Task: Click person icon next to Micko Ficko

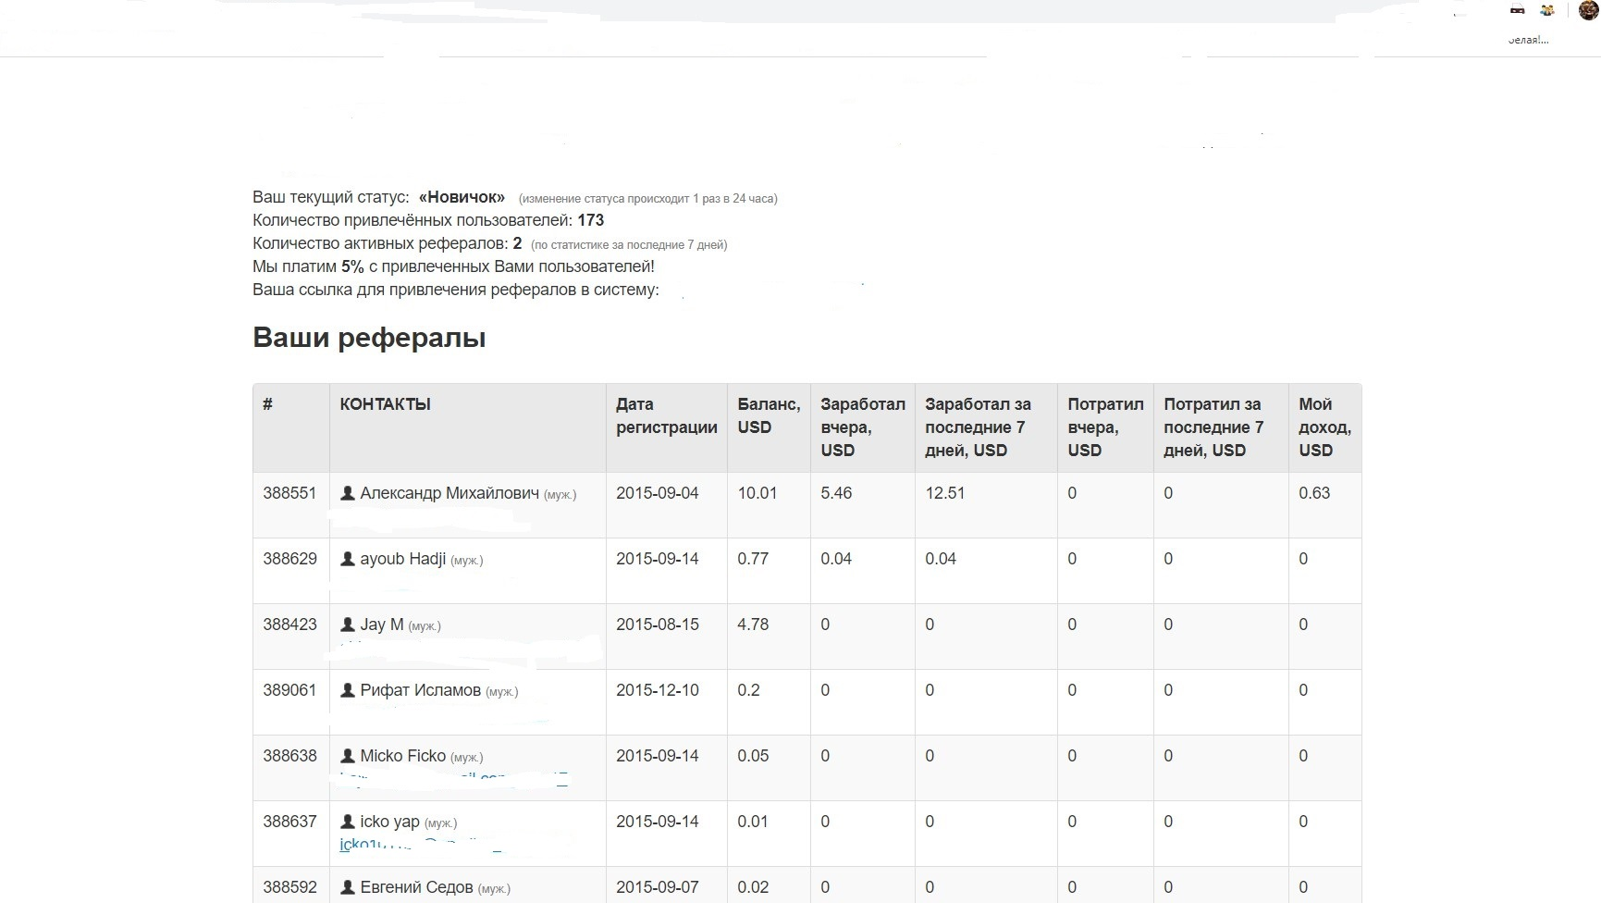Action: coord(348,756)
